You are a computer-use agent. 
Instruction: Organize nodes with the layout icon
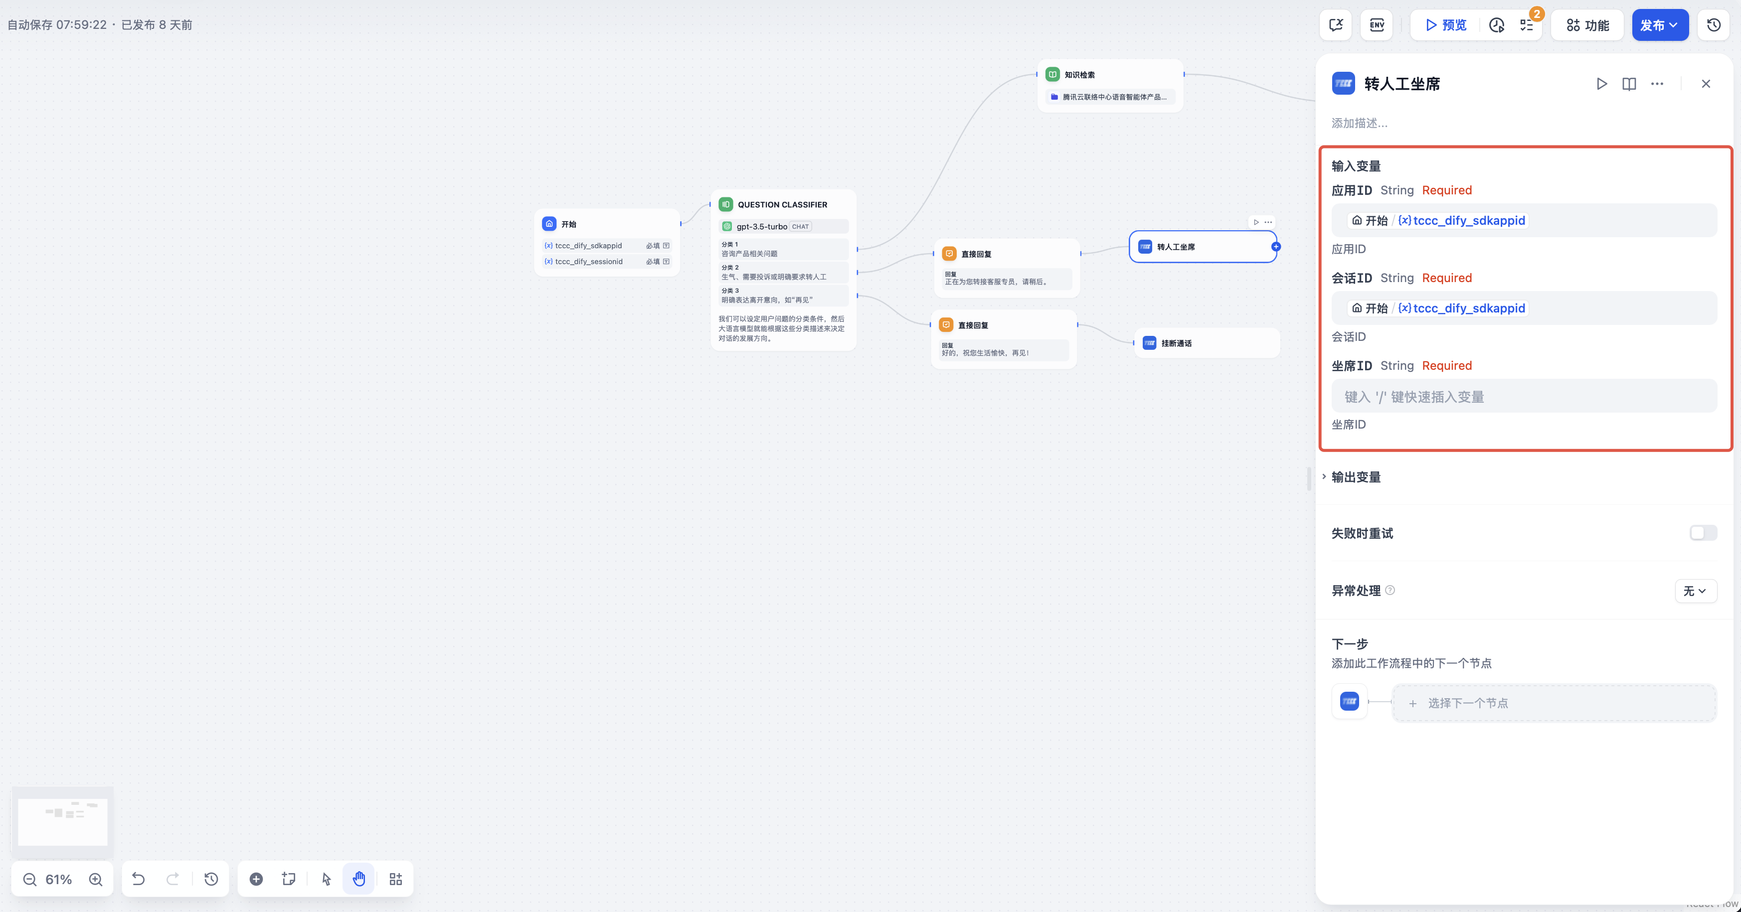pos(396,879)
